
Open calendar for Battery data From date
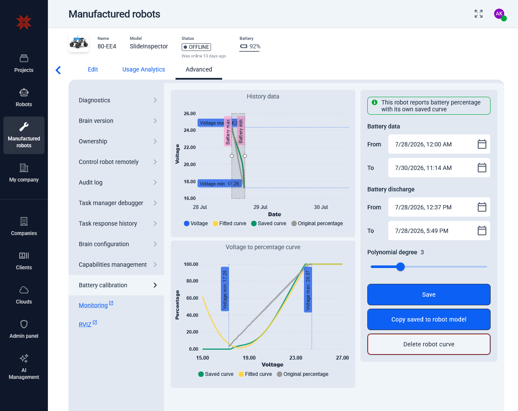(482, 144)
